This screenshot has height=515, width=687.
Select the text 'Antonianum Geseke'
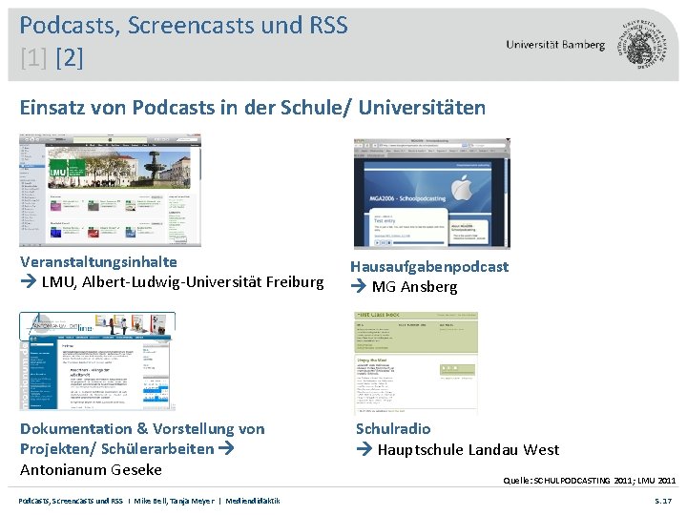click(x=92, y=470)
